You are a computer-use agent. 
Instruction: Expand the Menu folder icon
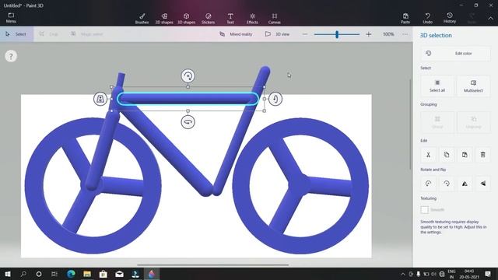11,18
